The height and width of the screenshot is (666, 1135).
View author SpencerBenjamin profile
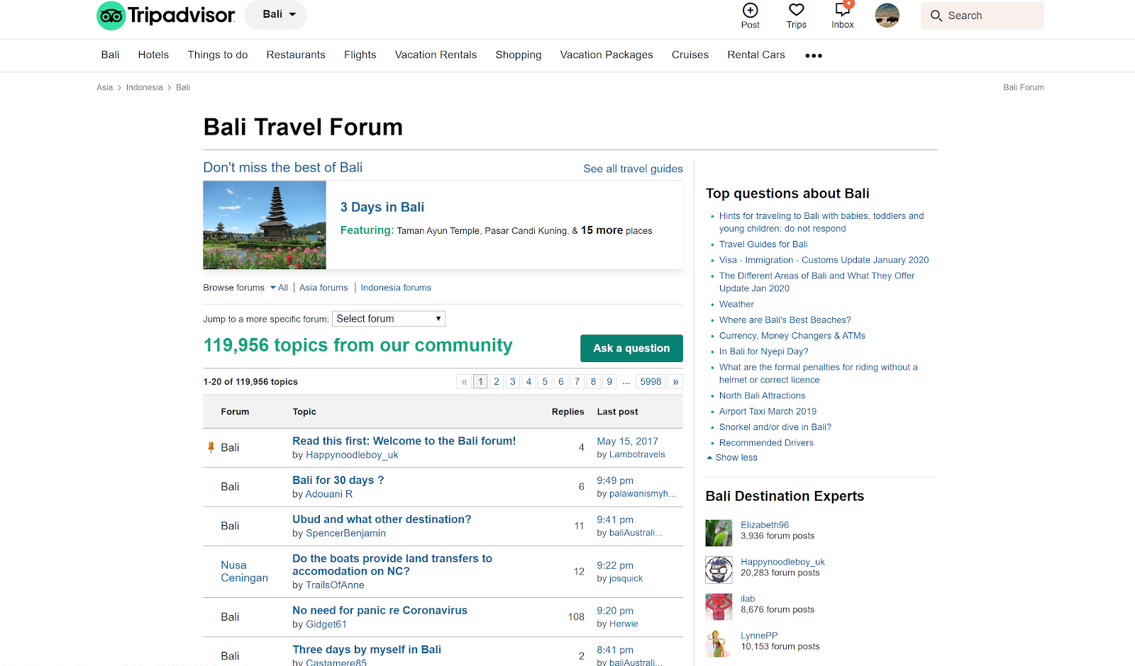pos(345,534)
